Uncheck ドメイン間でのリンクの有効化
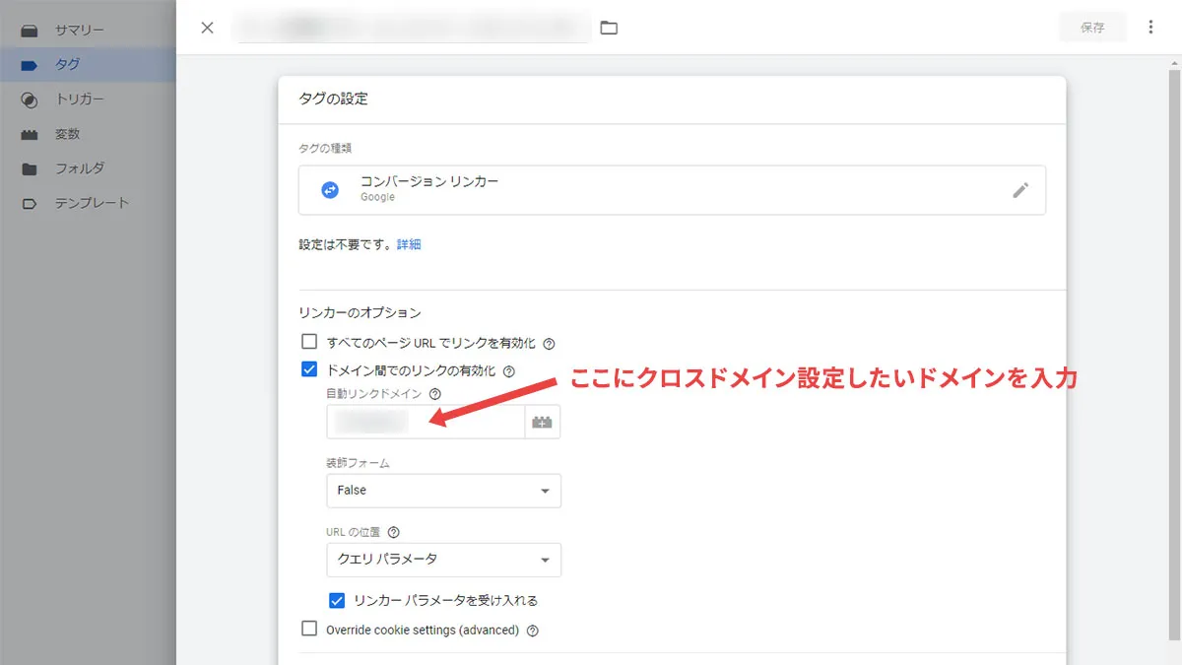1182x665 pixels. tap(308, 371)
